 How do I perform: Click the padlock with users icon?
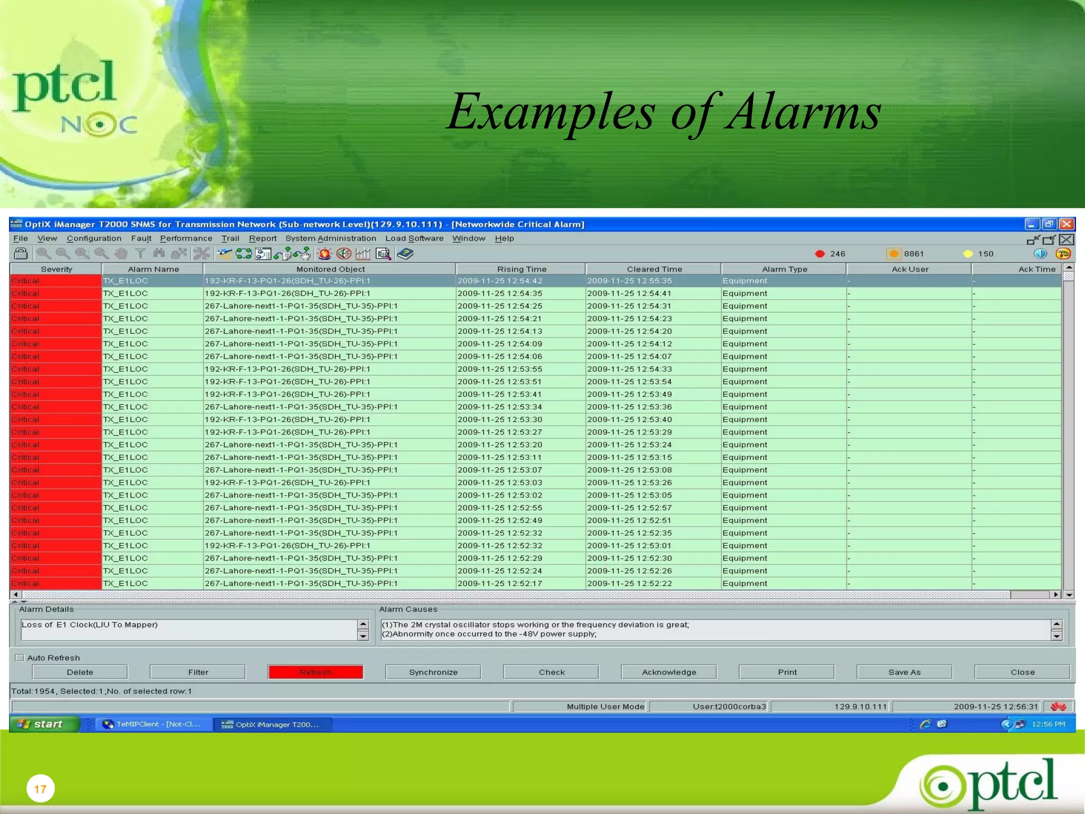coord(179,254)
